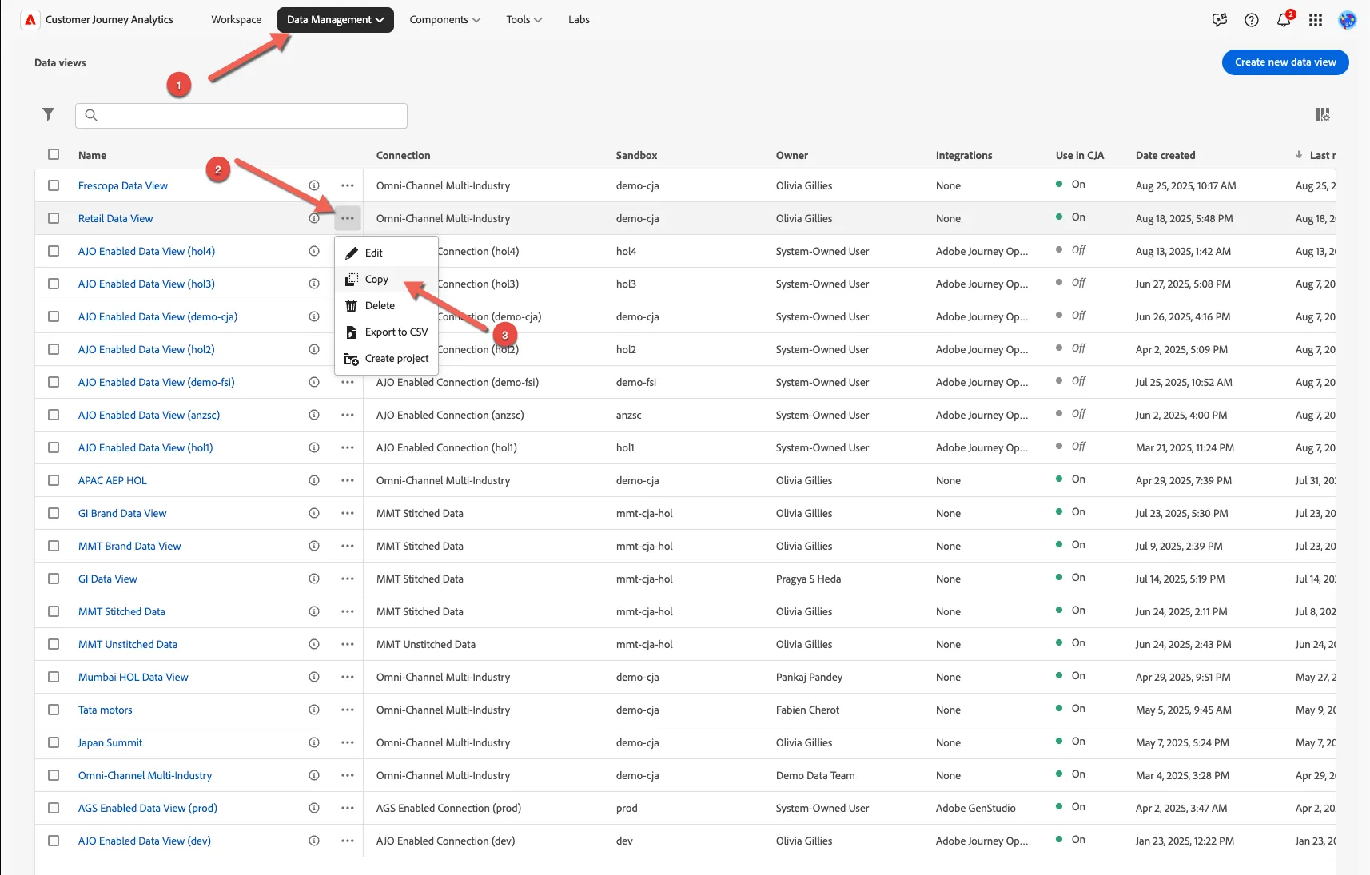Show info for MMT Stitched Data view
The height and width of the screenshot is (875, 1370).
314,611
